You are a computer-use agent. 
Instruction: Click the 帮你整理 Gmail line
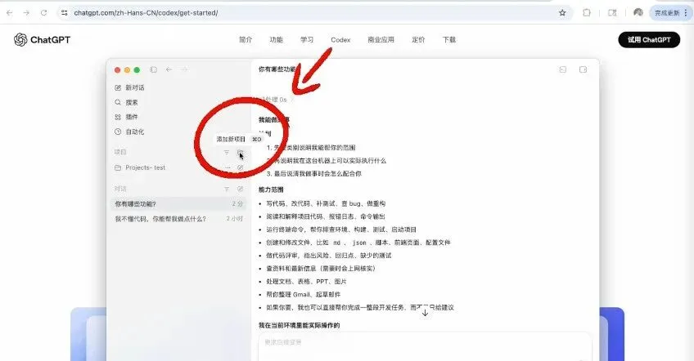click(x=303, y=294)
